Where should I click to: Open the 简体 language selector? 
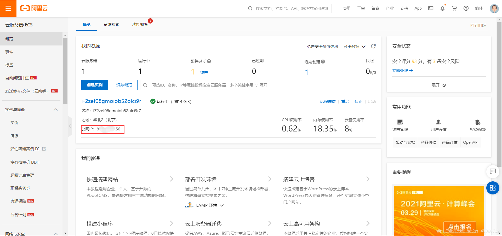click(479, 8)
